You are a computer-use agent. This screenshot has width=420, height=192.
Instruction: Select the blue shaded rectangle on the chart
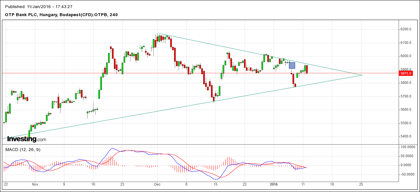coord(292,66)
